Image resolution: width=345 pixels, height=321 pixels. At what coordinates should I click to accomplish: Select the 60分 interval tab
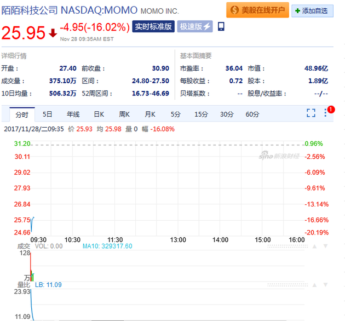click(x=252, y=114)
